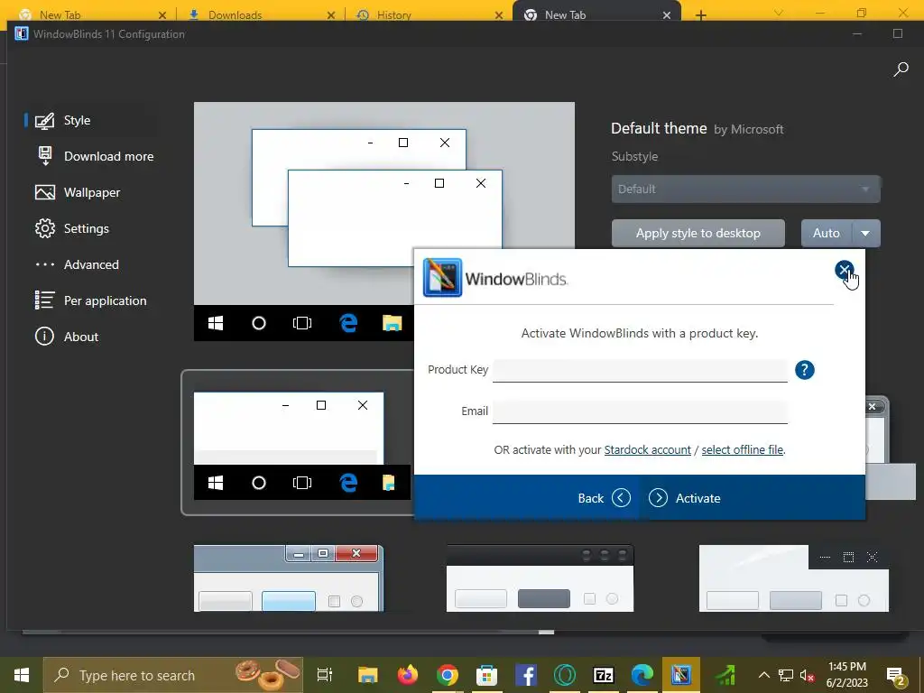924x693 pixels.
Task: Click the Product Key help question icon
Action: coord(804,370)
